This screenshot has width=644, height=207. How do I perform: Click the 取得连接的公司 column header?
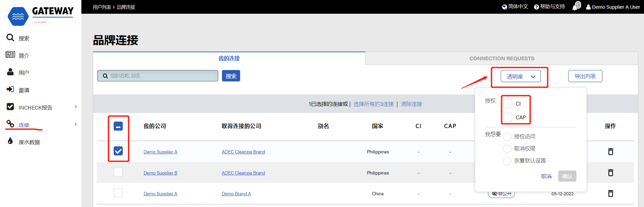[241, 126]
